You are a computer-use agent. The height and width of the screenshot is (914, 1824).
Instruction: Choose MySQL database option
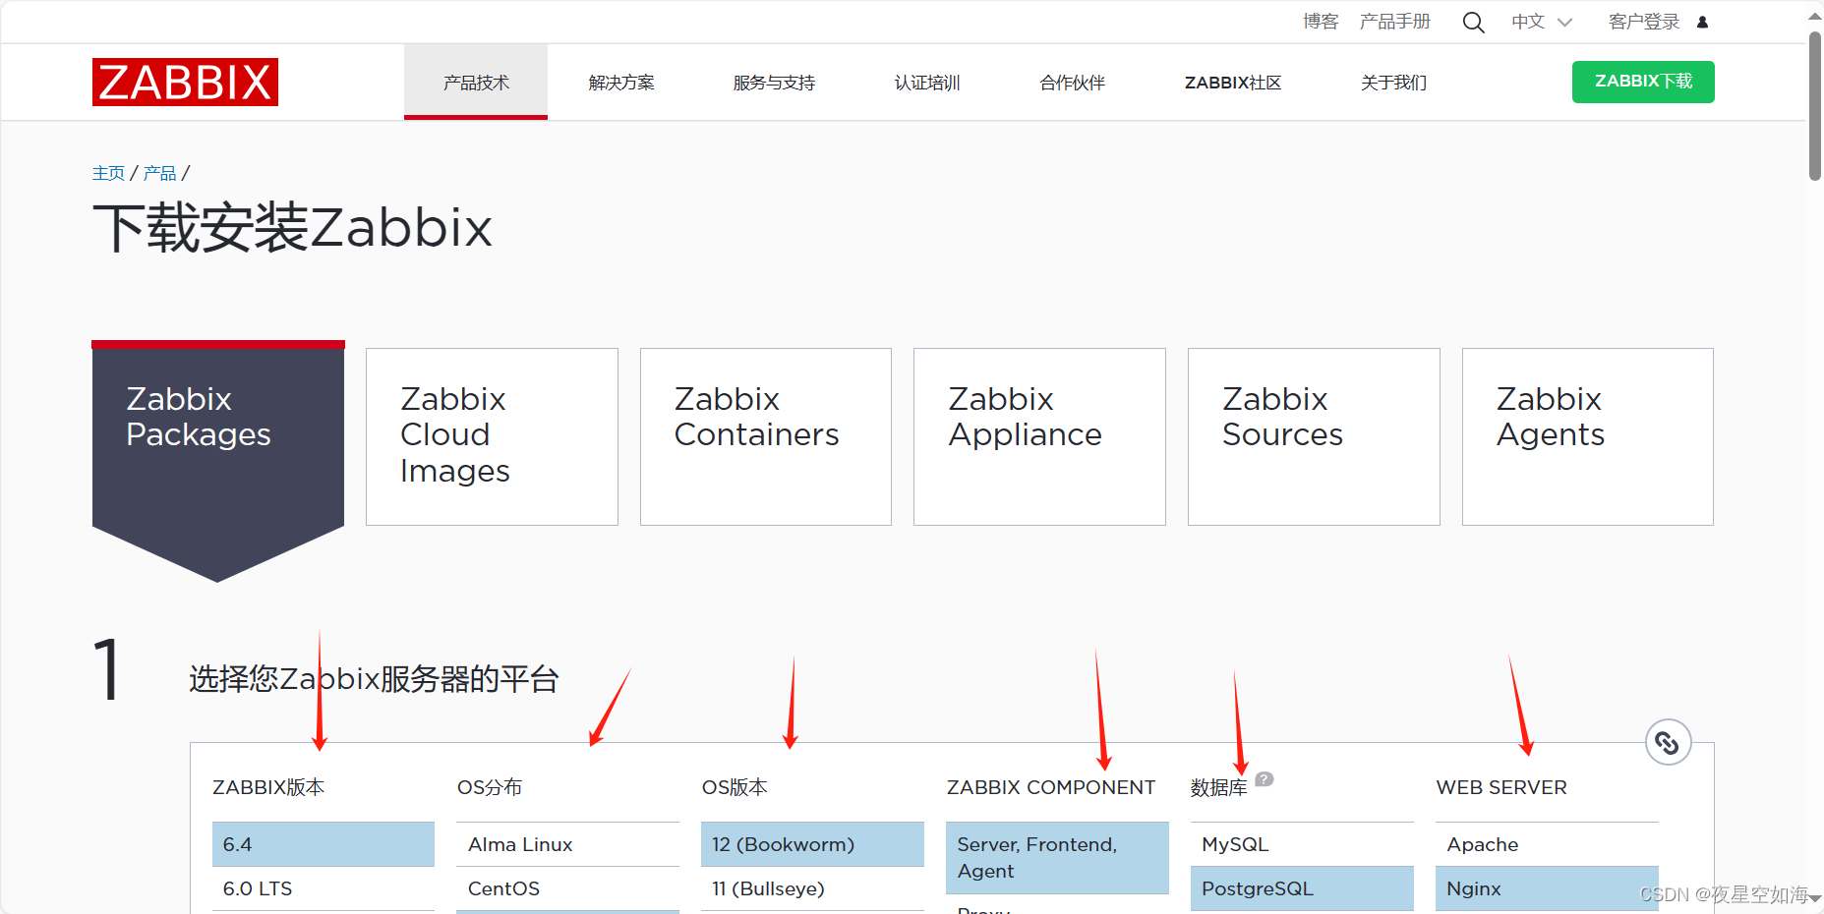point(1302,844)
